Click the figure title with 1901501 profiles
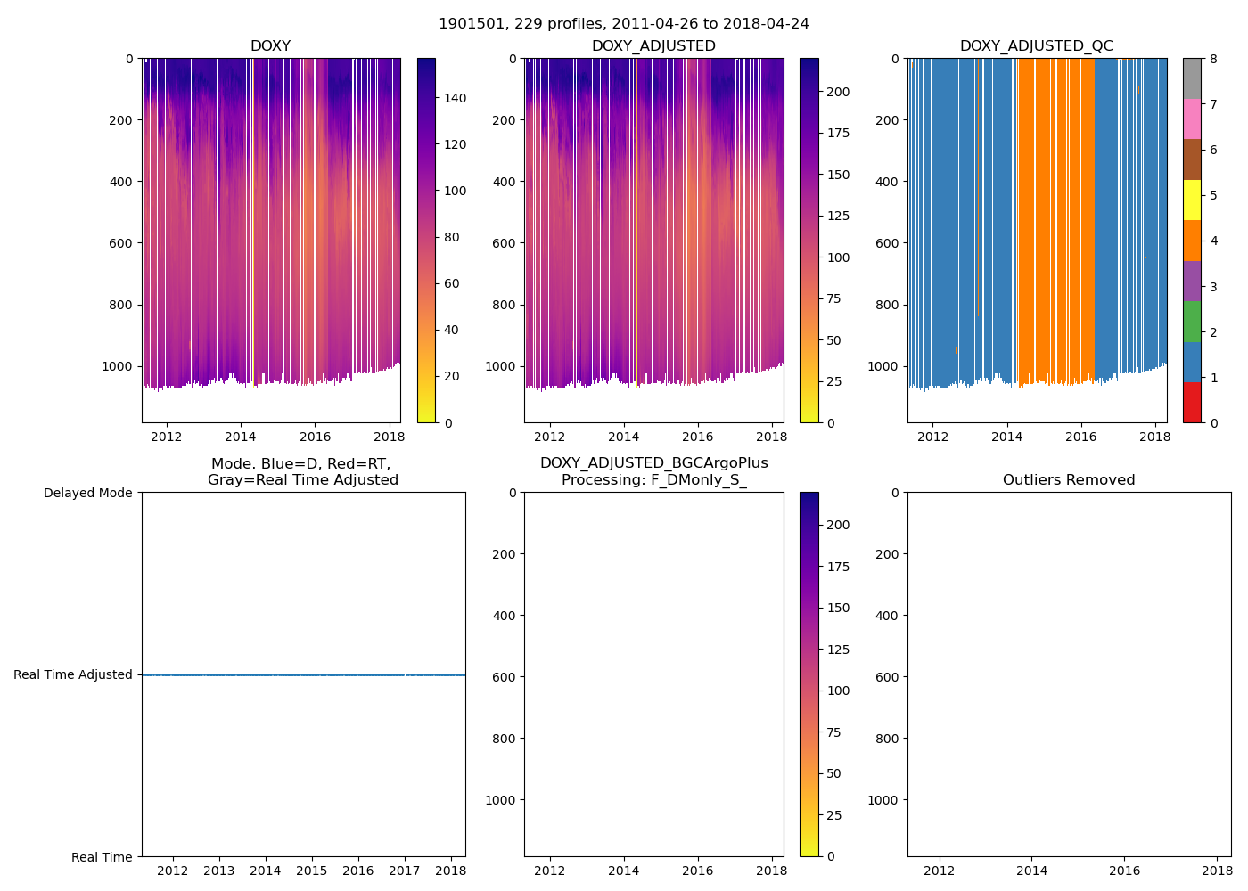 tap(623, 24)
